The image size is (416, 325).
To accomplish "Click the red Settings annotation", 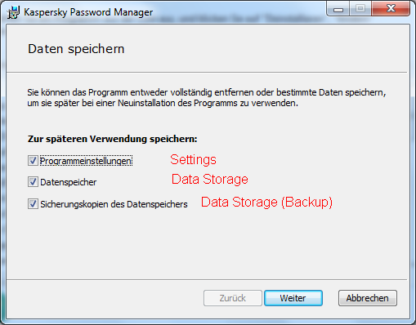I will pos(193,160).
